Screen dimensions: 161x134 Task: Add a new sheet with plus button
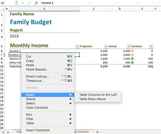(97, 132)
